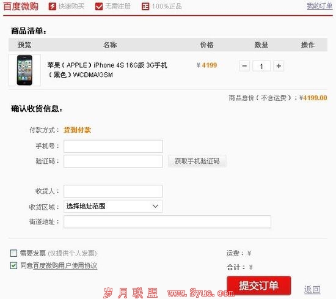Decrease quantity with the minus button
The image size is (336, 299).
[244, 66]
